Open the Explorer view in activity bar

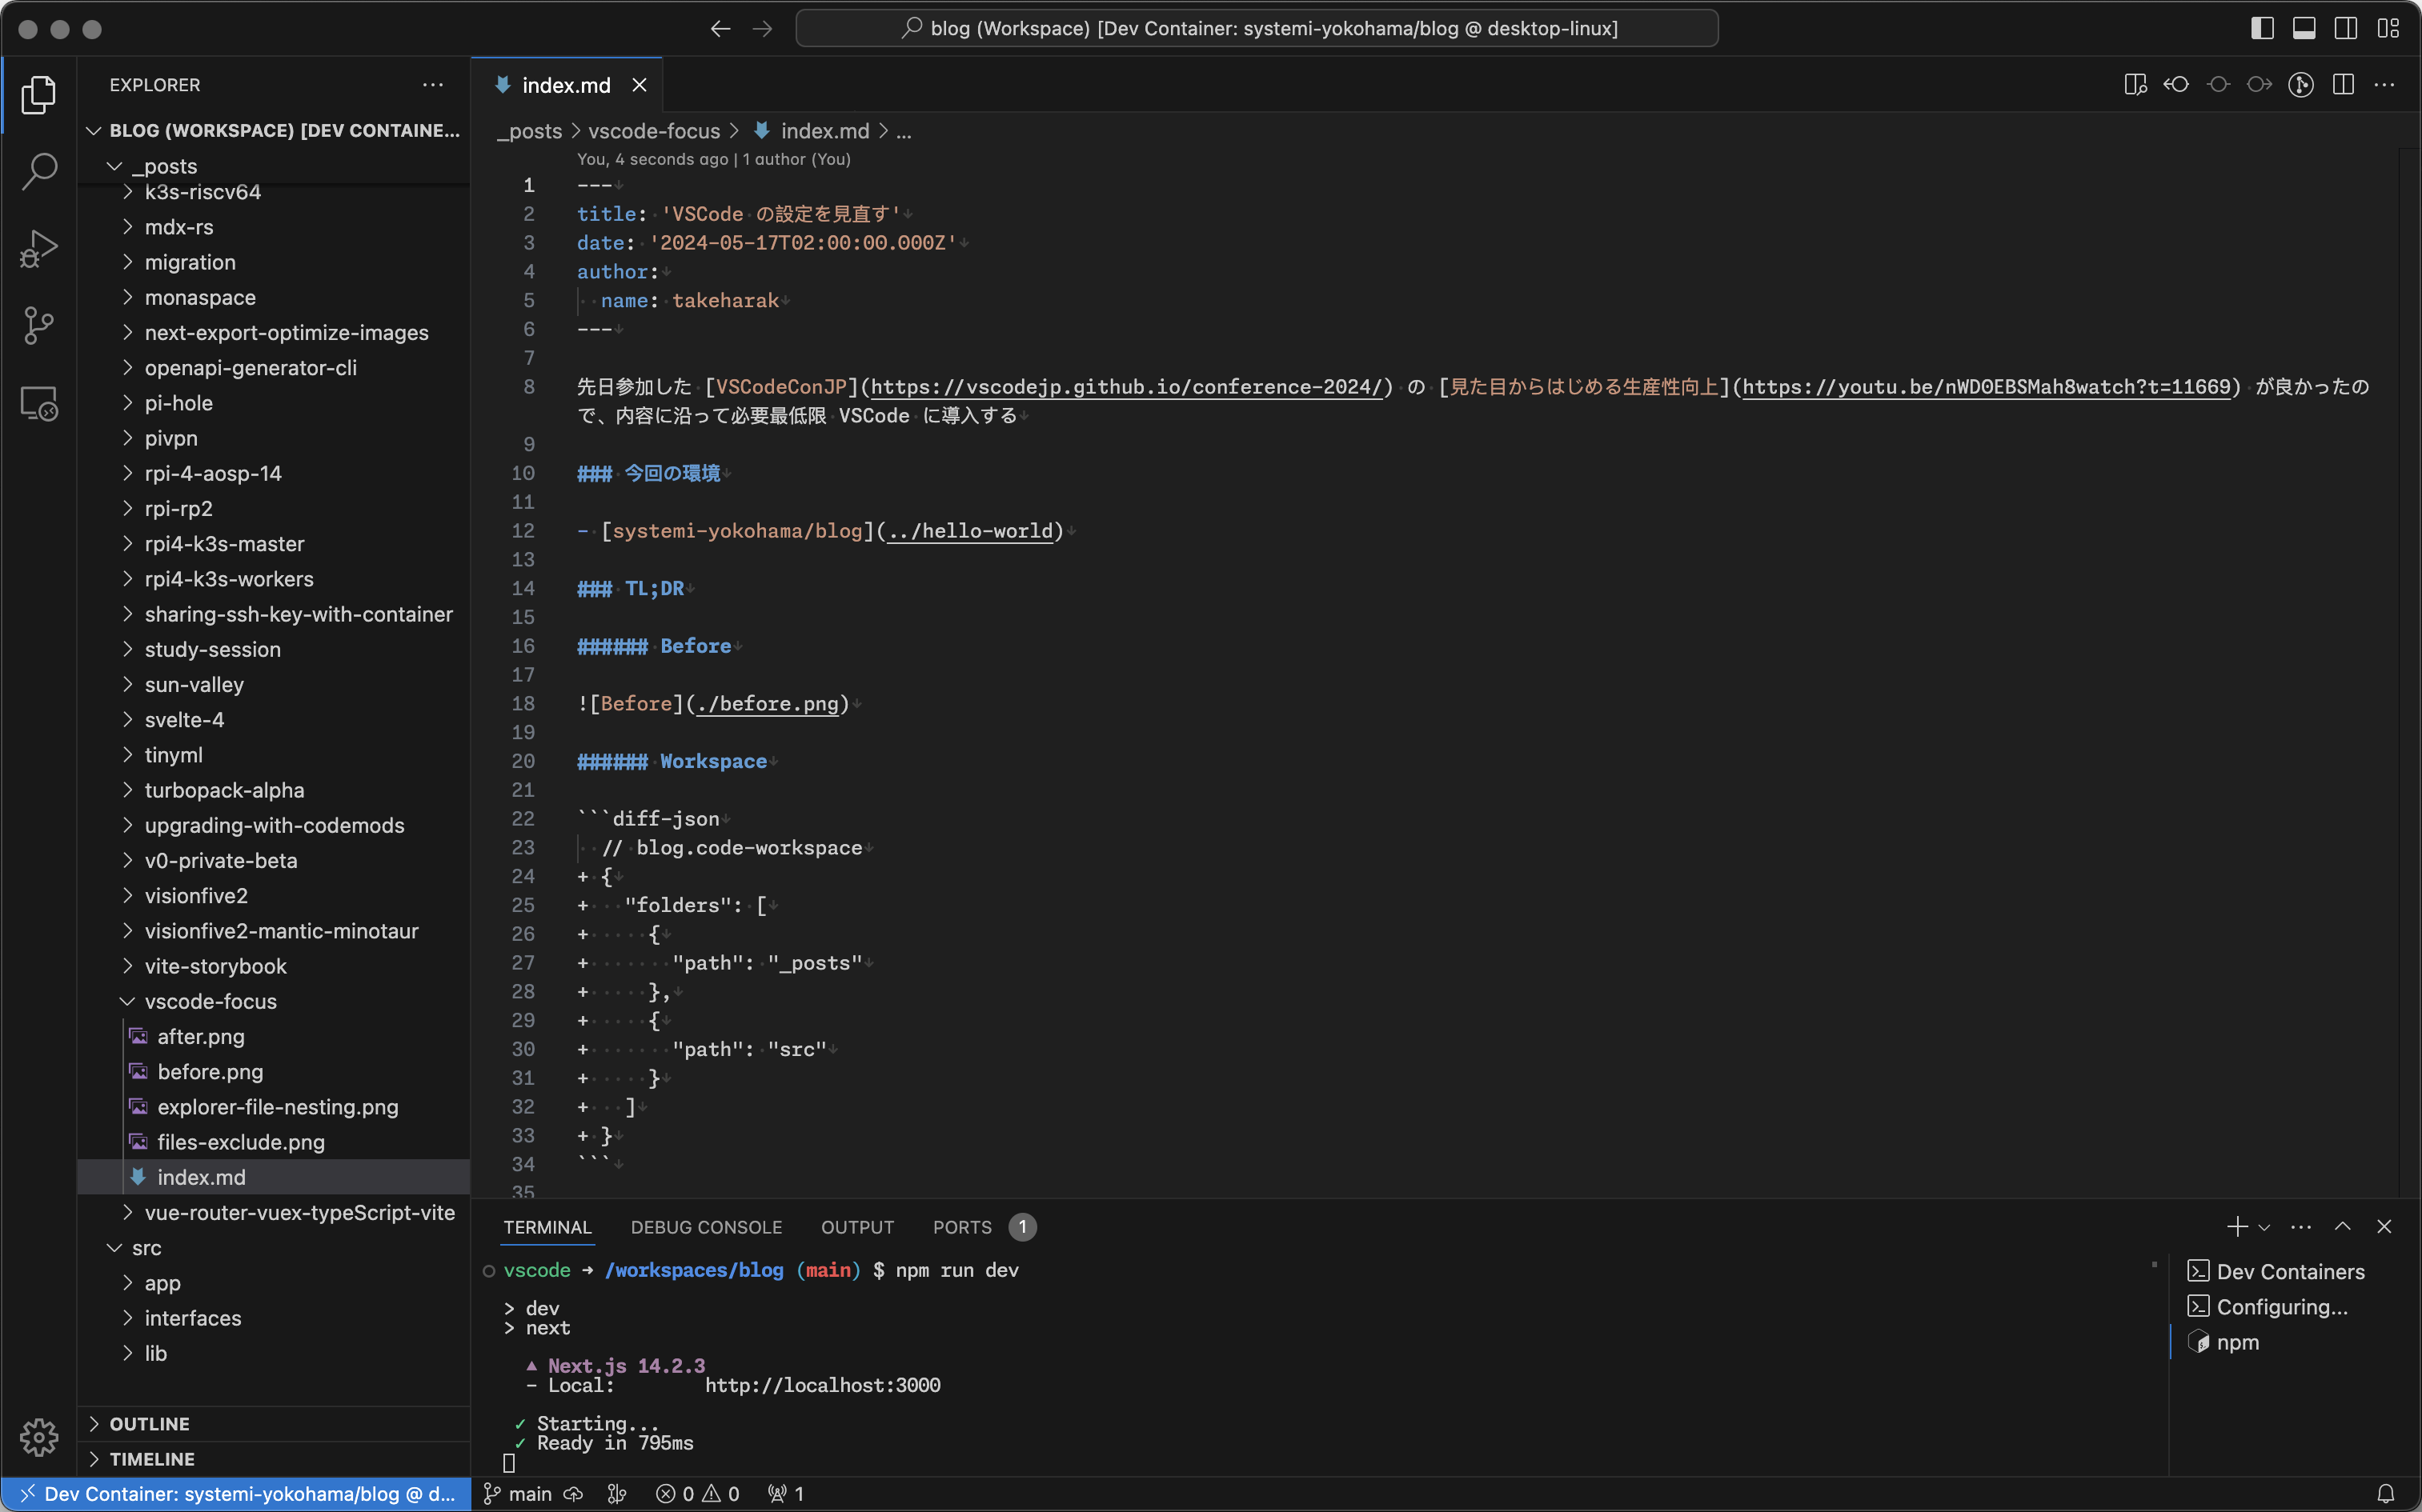(x=38, y=95)
